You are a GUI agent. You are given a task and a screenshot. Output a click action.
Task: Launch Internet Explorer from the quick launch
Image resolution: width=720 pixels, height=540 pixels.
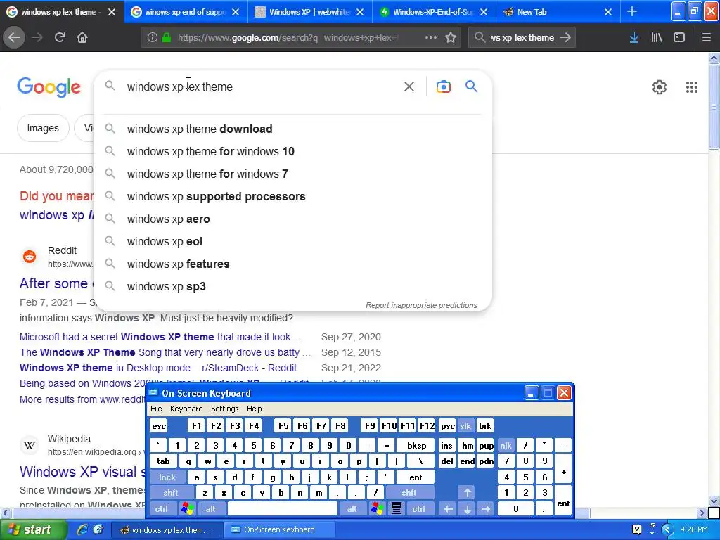(82, 529)
